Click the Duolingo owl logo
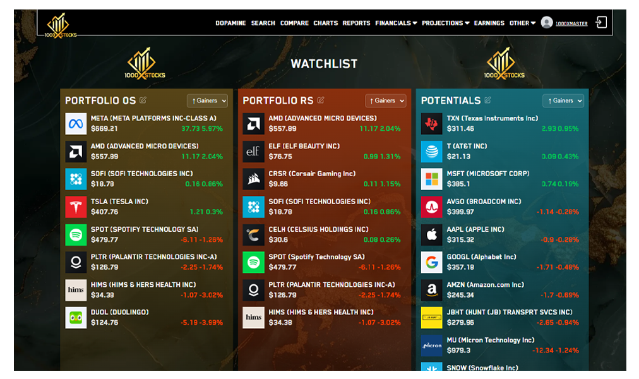 pos(76,318)
